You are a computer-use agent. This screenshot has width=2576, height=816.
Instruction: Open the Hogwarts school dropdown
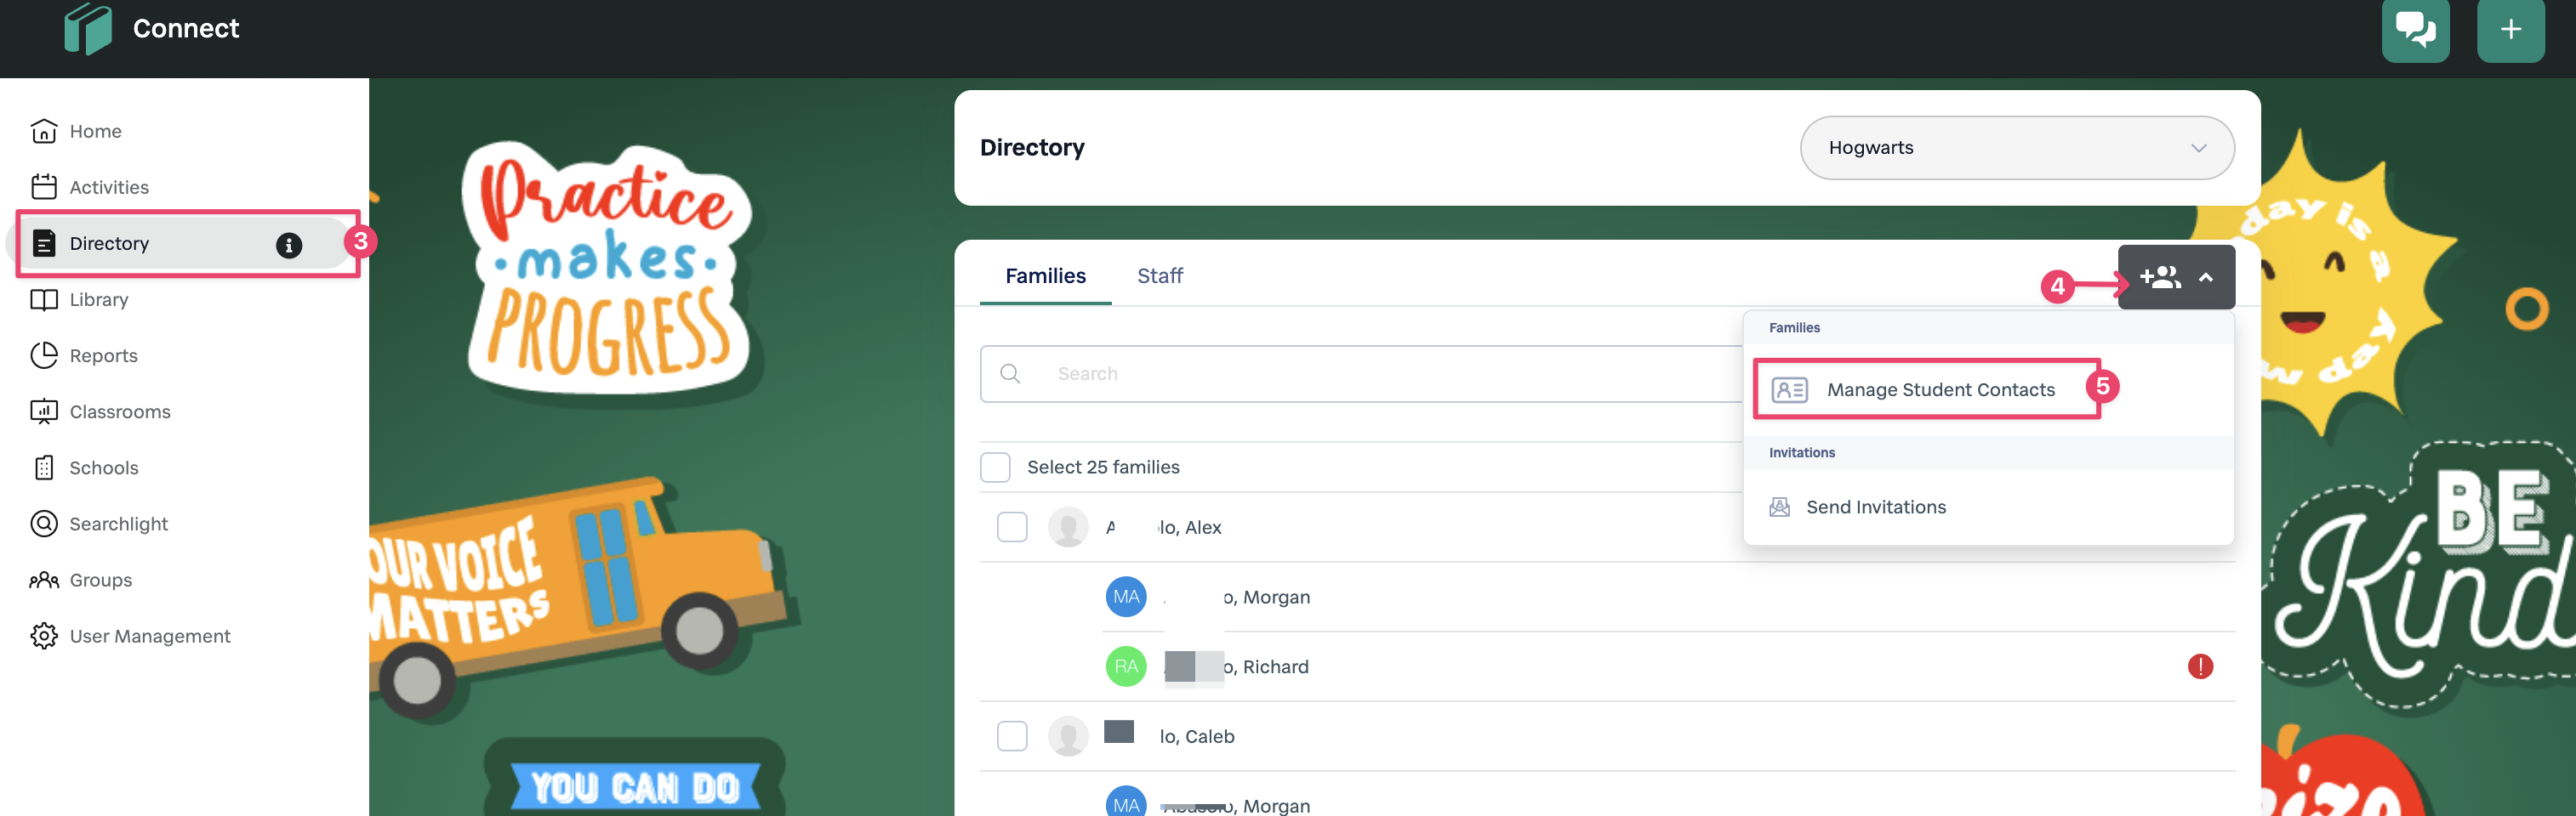tap(2017, 148)
